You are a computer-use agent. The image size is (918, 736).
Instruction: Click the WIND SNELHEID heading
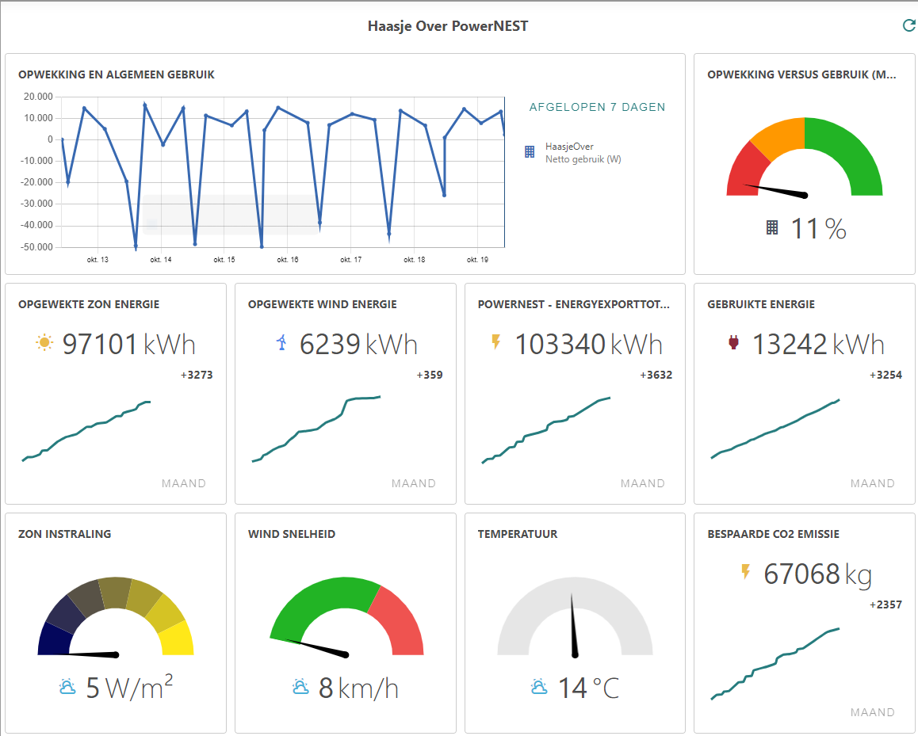[292, 533]
